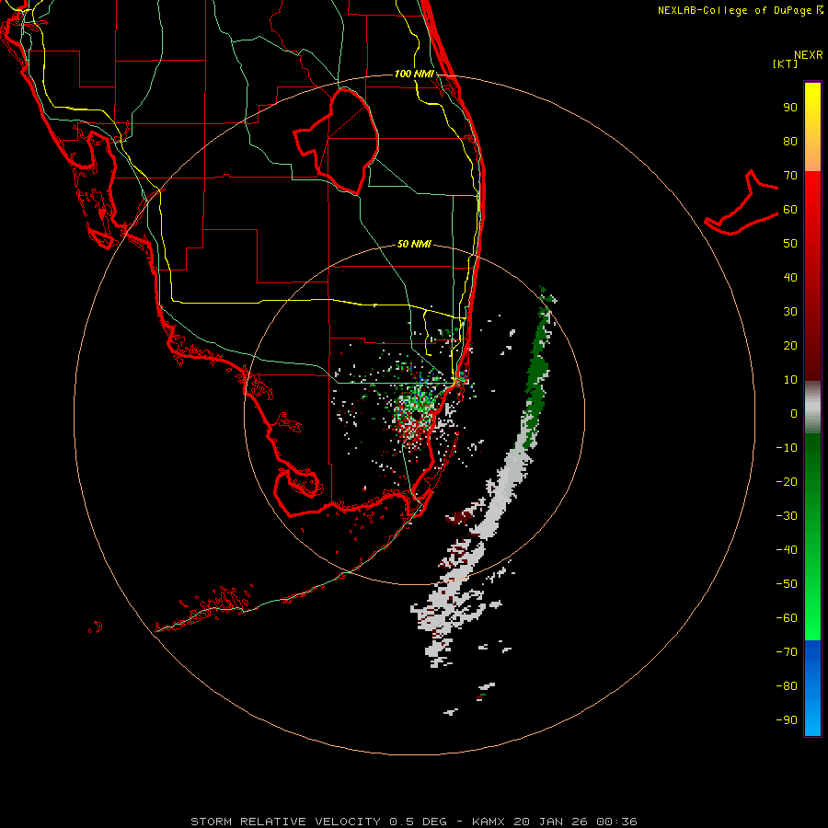Click the 50 NMI range ring label
Image resolution: width=828 pixels, height=828 pixels.
click(414, 244)
